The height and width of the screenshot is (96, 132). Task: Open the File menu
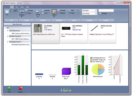click(x=17, y=7)
